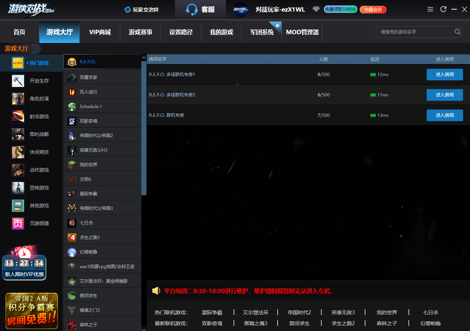
Task: Switch to the VIP商城 tab
Action: coord(100,32)
